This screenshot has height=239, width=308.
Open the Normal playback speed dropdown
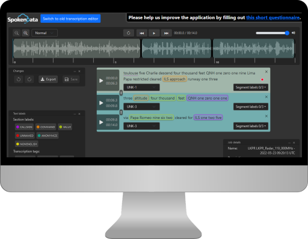[45, 33]
